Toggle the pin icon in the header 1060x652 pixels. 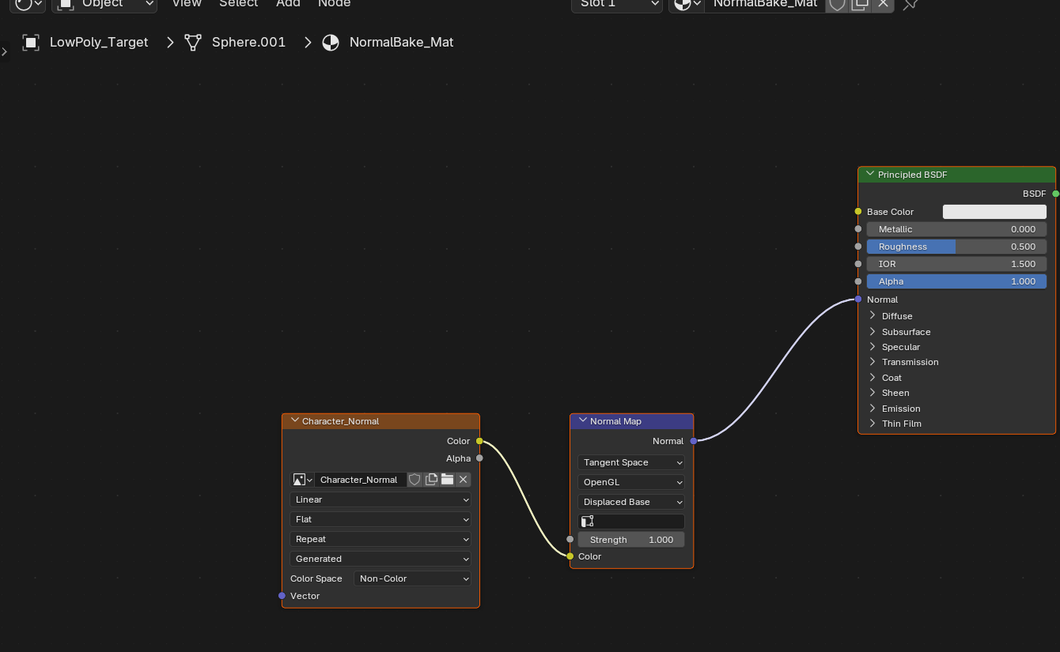pyautogui.click(x=910, y=4)
